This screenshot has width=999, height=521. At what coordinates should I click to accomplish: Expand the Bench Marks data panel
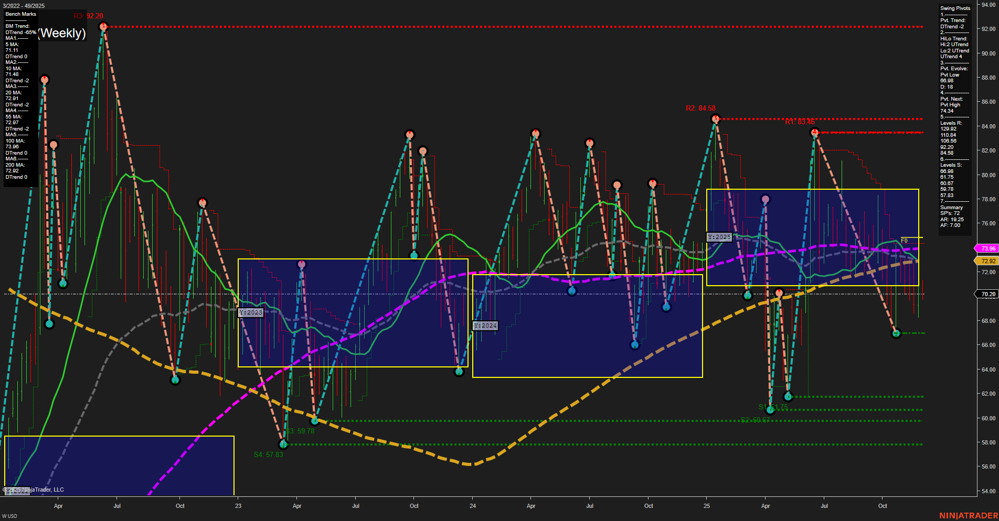(x=20, y=14)
